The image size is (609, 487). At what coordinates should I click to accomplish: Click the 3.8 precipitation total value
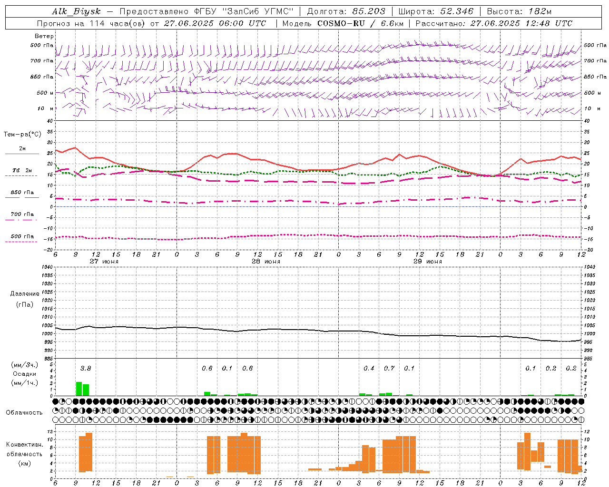86,368
